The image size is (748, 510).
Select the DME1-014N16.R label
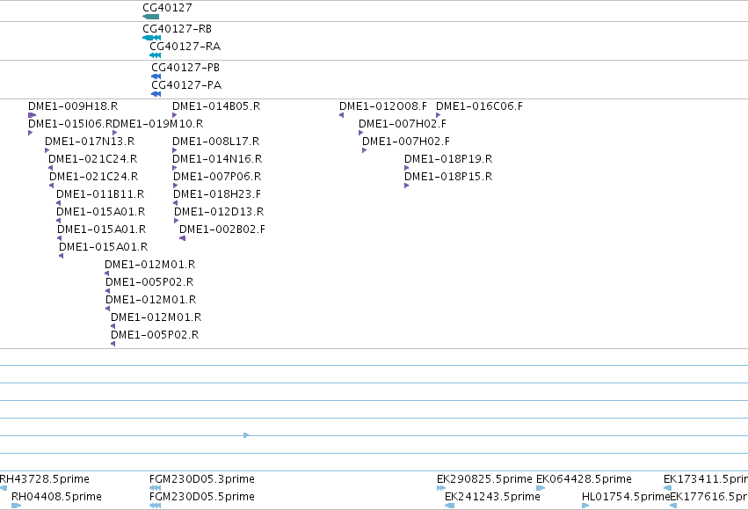click(x=217, y=159)
